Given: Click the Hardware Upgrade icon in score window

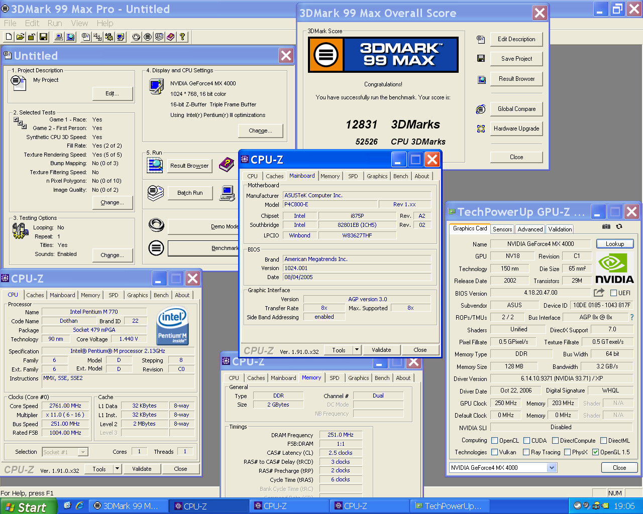Looking at the screenshot, I should (x=481, y=128).
